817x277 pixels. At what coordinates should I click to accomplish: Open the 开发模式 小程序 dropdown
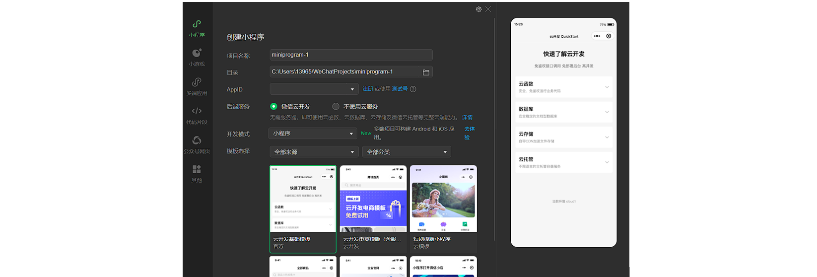tap(313, 134)
